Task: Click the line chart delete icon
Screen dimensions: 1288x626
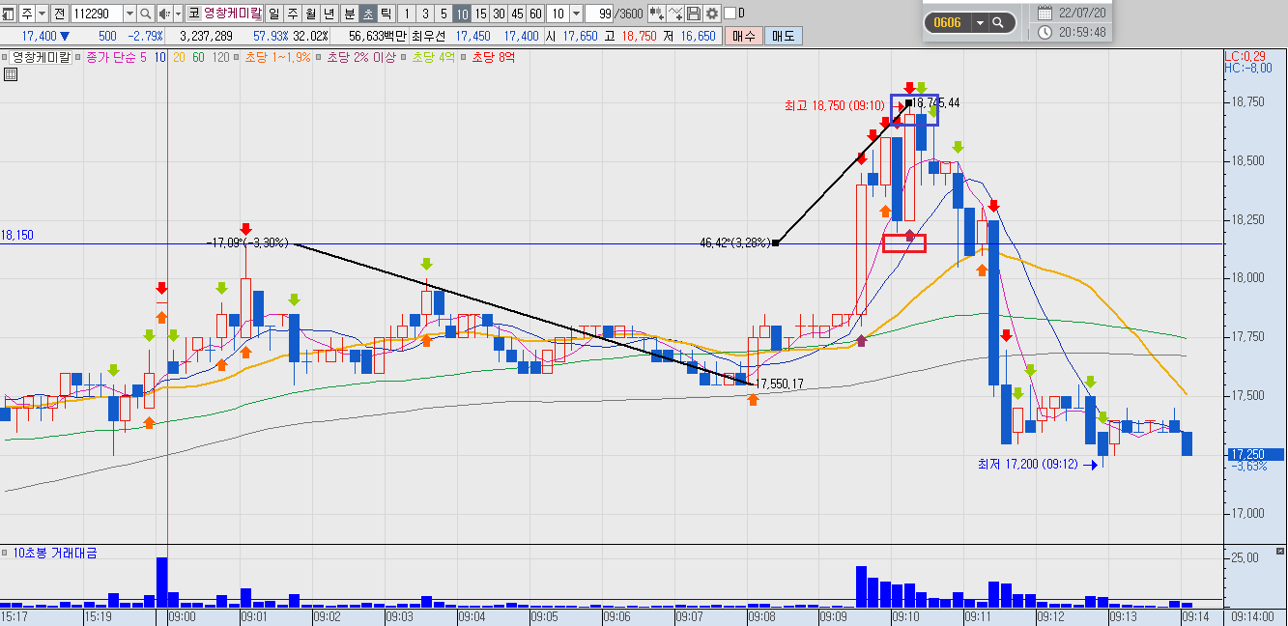Action: [676, 14]
